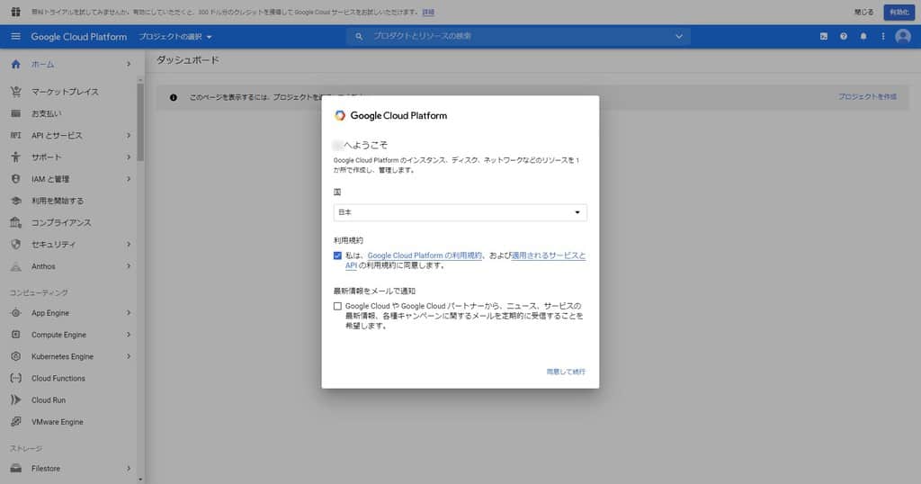Open マーケットプレイス in the sidebar
Screen dimensions: 921x484
[x=65, y=92]
